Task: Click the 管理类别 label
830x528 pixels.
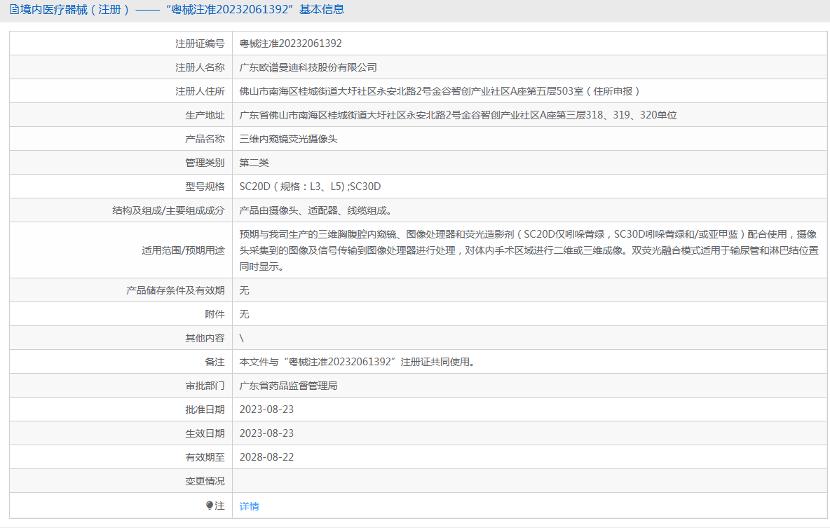Action: pyautogui.click(x=205, y=163)
